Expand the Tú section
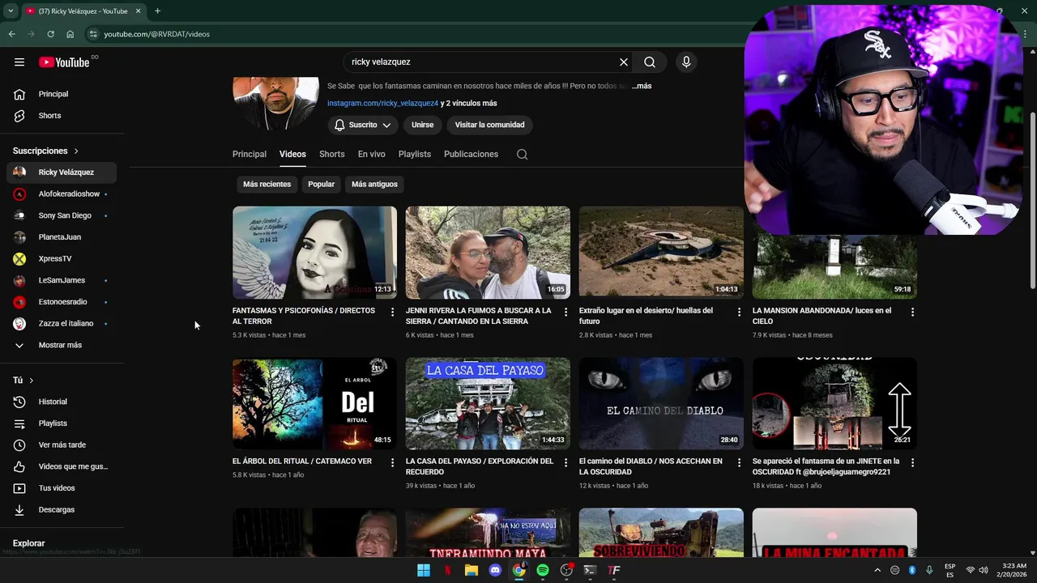Screen dimensions: 1037x583 [x=23, y=380]
